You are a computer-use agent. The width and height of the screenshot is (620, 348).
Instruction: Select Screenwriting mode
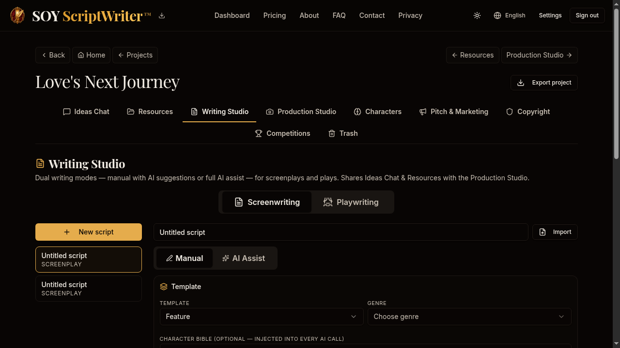[x=267, y=202]
